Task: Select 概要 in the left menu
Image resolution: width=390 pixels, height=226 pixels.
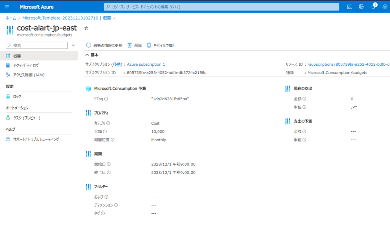Action: point(39,56)
